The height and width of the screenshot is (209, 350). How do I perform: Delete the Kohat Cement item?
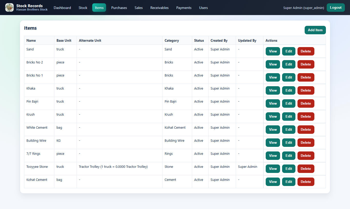306,182
